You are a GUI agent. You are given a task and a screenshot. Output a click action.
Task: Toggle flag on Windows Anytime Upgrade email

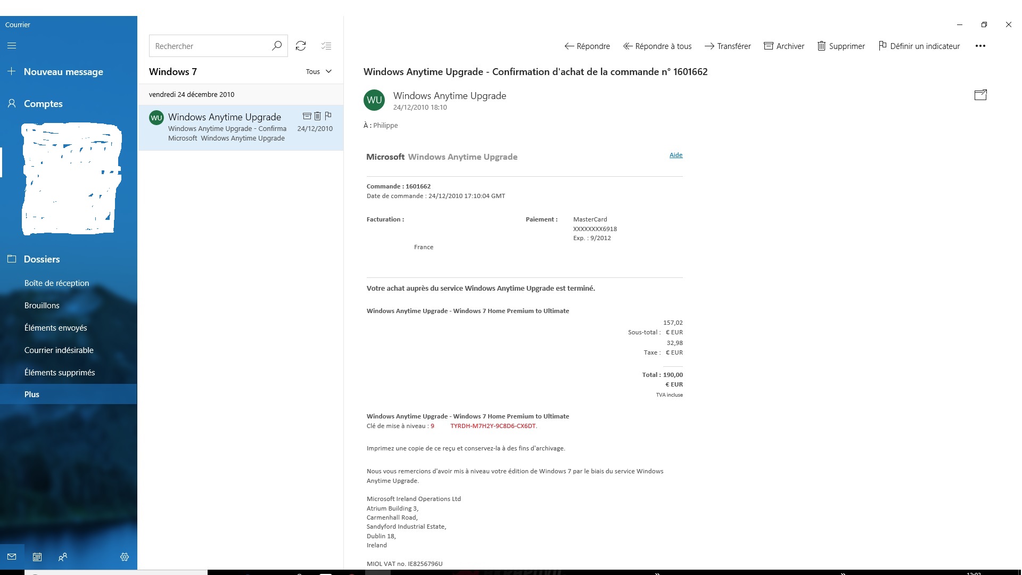pos(328,116)
